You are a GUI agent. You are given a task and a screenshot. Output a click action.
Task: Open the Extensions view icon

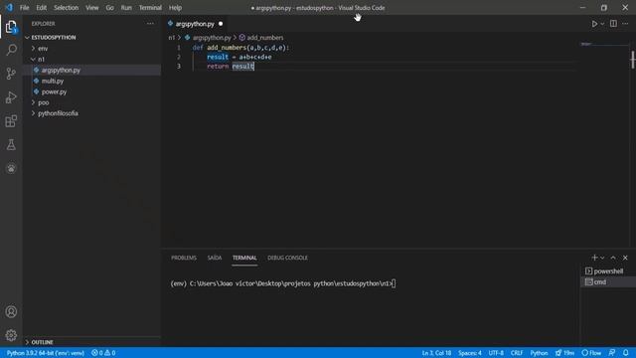point(11,121)
